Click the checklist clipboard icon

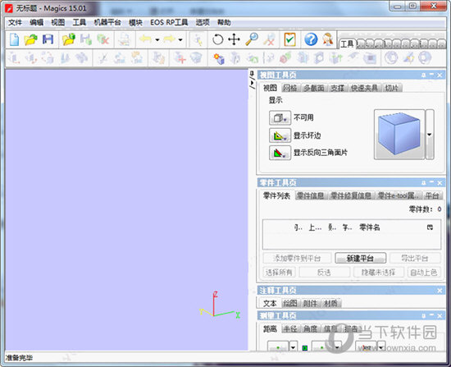point(289,39)
